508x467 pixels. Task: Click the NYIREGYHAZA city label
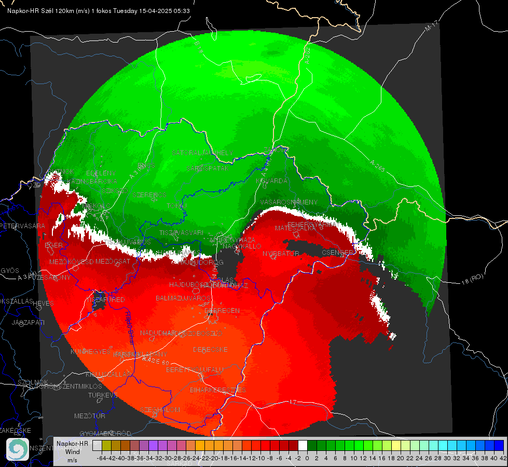(232, 240)
